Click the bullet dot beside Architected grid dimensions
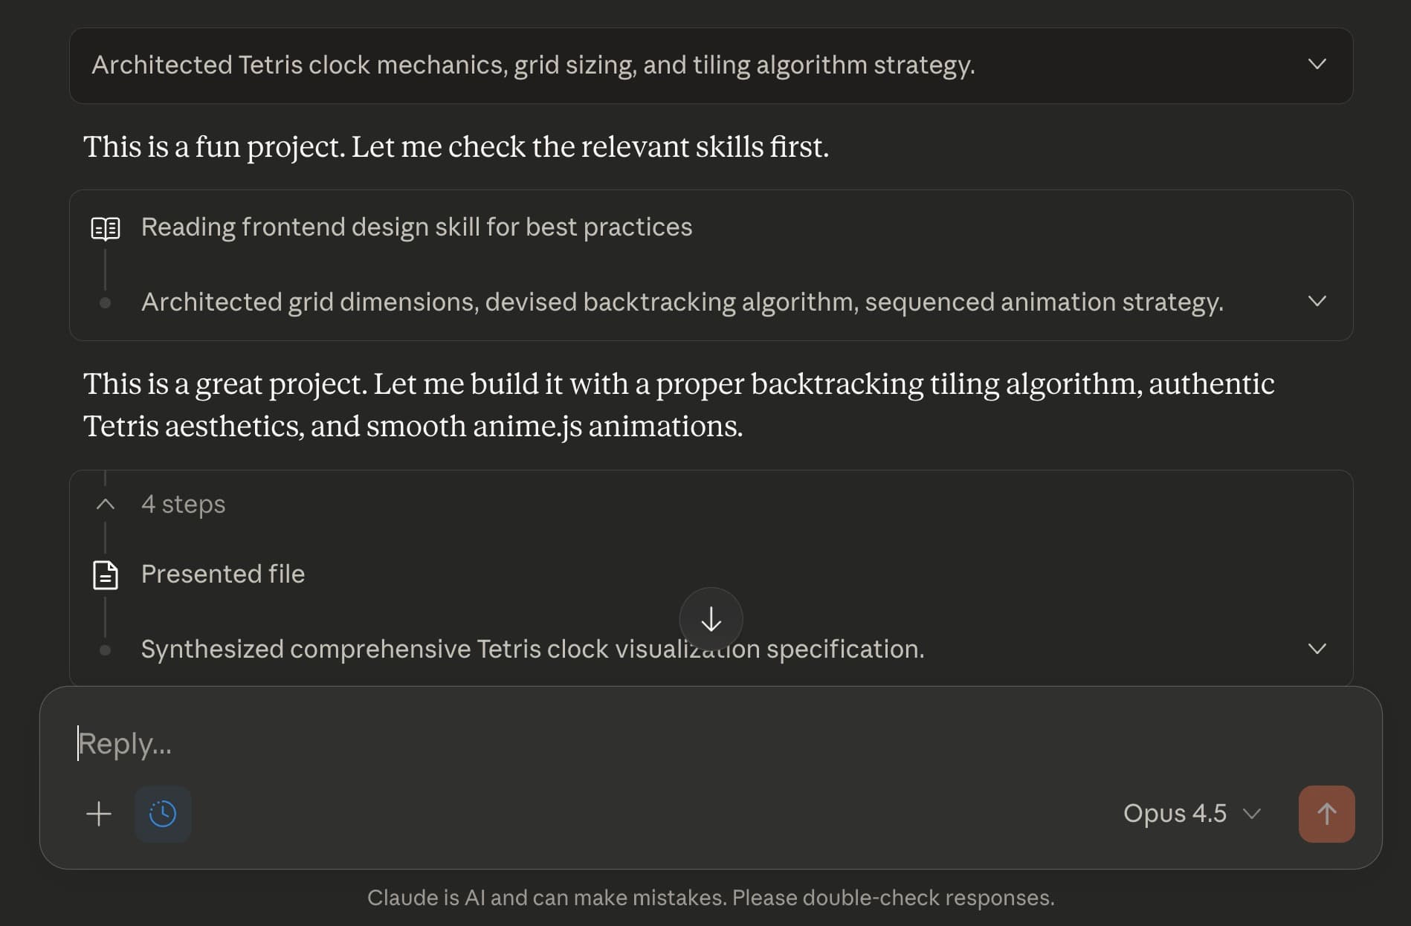The image size is (1411, 926). coord(106,302)
